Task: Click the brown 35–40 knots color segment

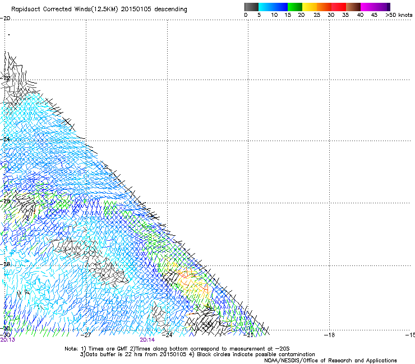Action: [353, 7]
